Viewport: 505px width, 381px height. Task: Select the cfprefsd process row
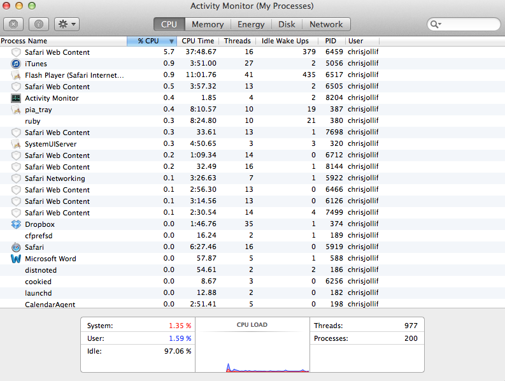252,236
